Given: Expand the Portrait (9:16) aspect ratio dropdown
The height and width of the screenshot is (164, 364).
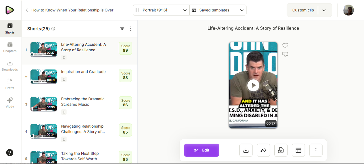Looking at the screenshot, I should [161, 10].
